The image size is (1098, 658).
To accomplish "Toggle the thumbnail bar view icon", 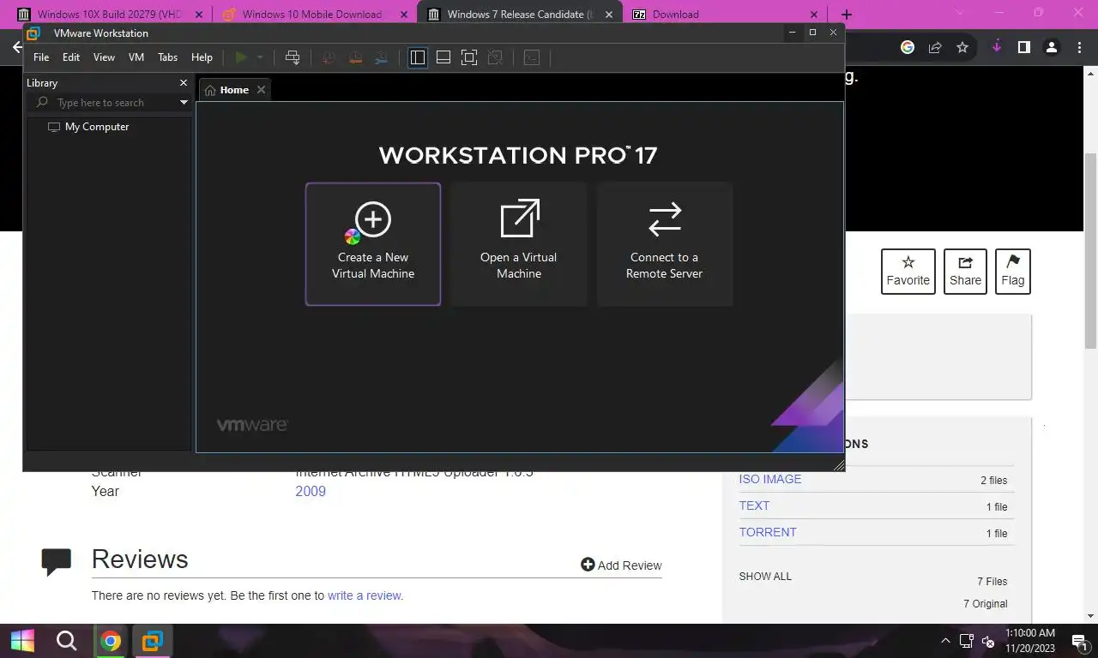I will (x=443, y=57).
